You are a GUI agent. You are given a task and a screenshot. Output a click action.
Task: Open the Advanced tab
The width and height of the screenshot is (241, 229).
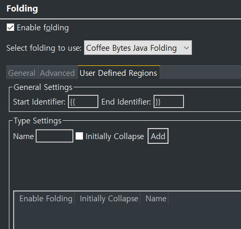click(x=57, y=73)
